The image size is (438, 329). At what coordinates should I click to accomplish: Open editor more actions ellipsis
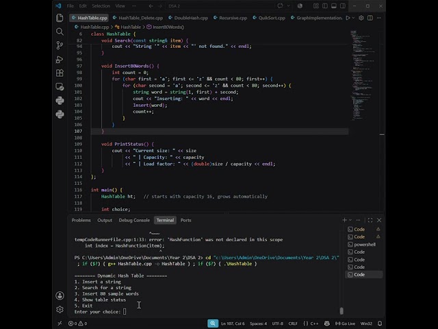tap(378, 18)
